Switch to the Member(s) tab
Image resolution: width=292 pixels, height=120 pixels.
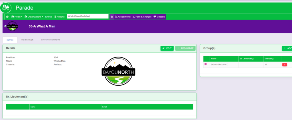pos(27,40)
